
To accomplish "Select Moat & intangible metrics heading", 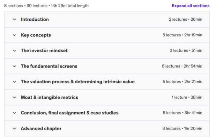I will 49,97.
